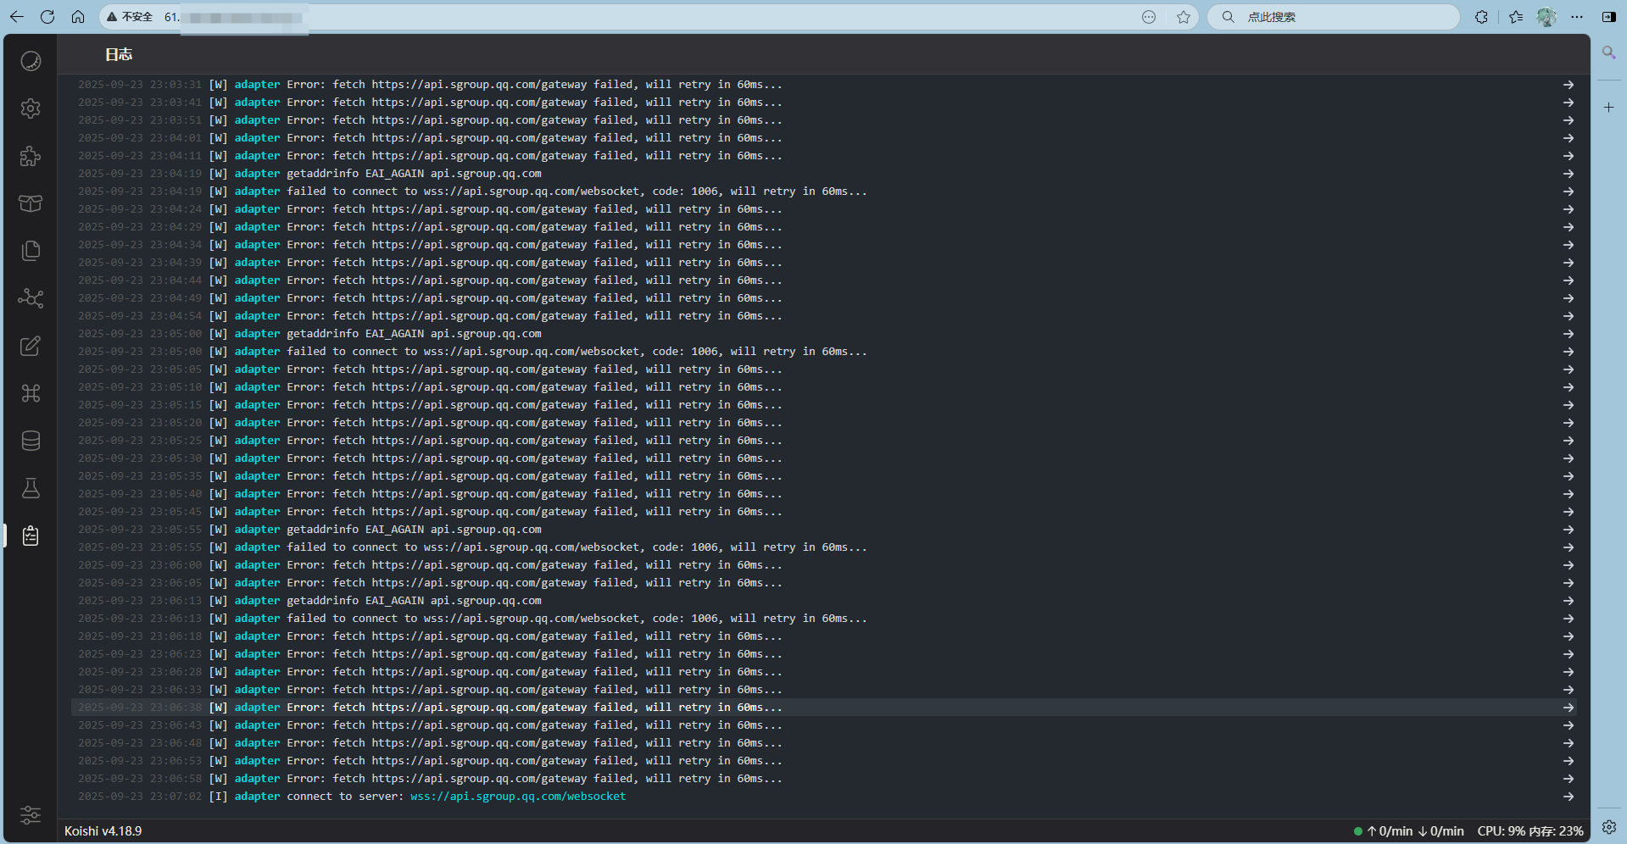Click arrow on the 23:07:02 connect log row

[x=1568, y=797]
